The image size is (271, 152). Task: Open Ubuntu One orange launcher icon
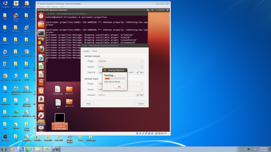(41, 91)
